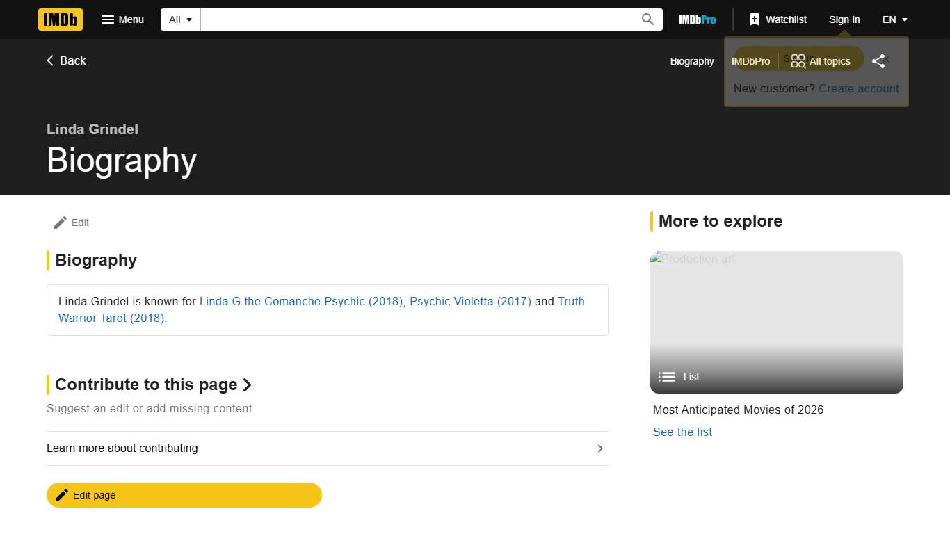Click Sign in
The width and height of the screenshot is (950, 534).
point(844,19)
